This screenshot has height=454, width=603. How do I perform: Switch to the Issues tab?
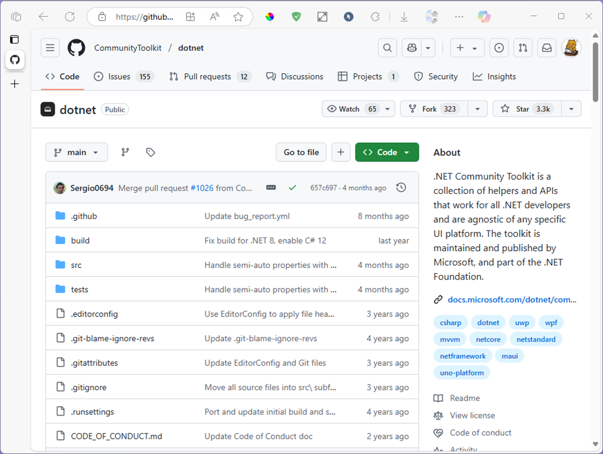click(124, 77)
